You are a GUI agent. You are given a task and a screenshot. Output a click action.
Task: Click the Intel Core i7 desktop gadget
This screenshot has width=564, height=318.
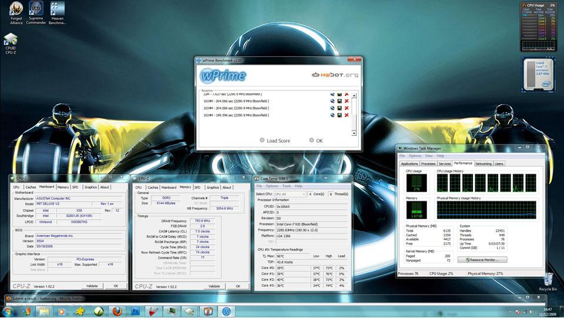(538, 74)
